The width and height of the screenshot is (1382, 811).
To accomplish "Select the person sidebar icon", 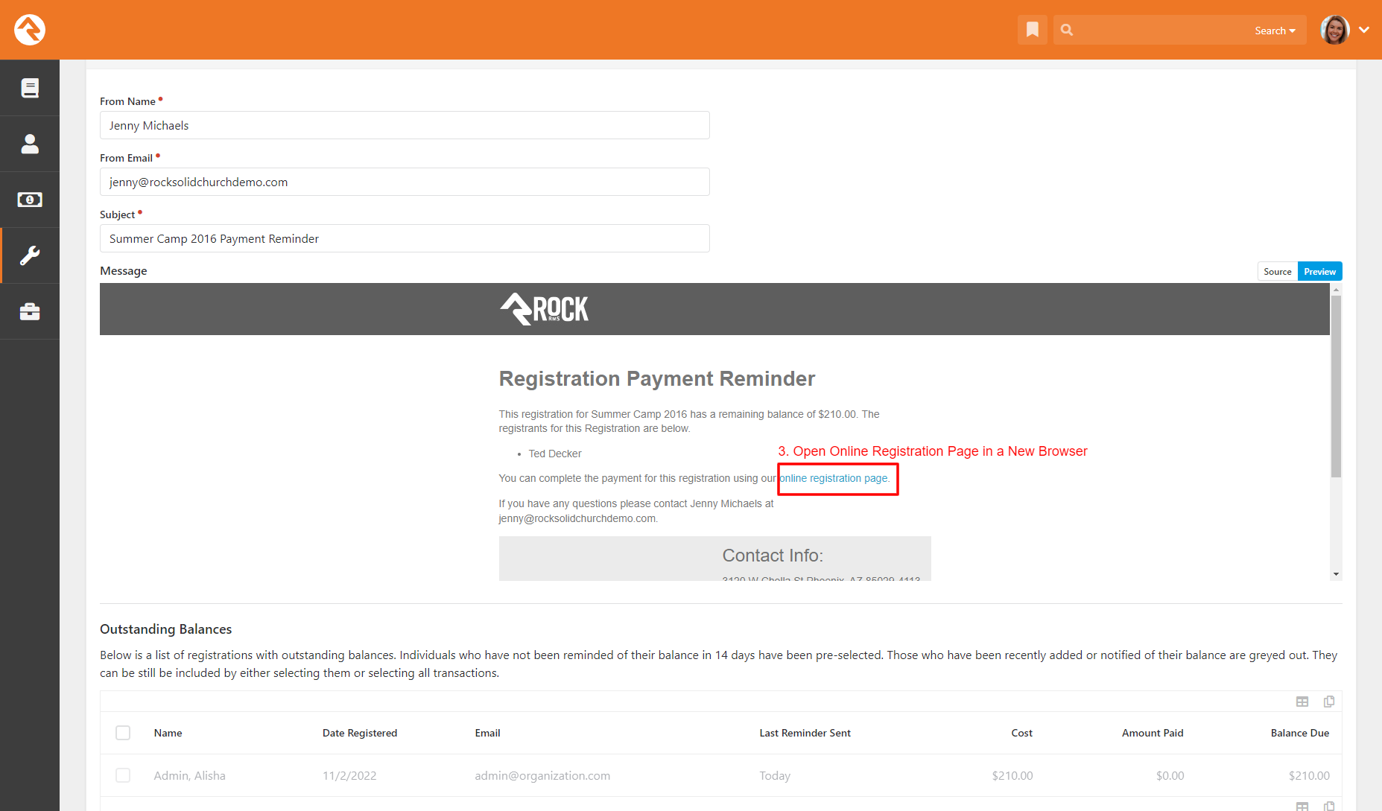I will pyautogui.click(x=30, y=143).
